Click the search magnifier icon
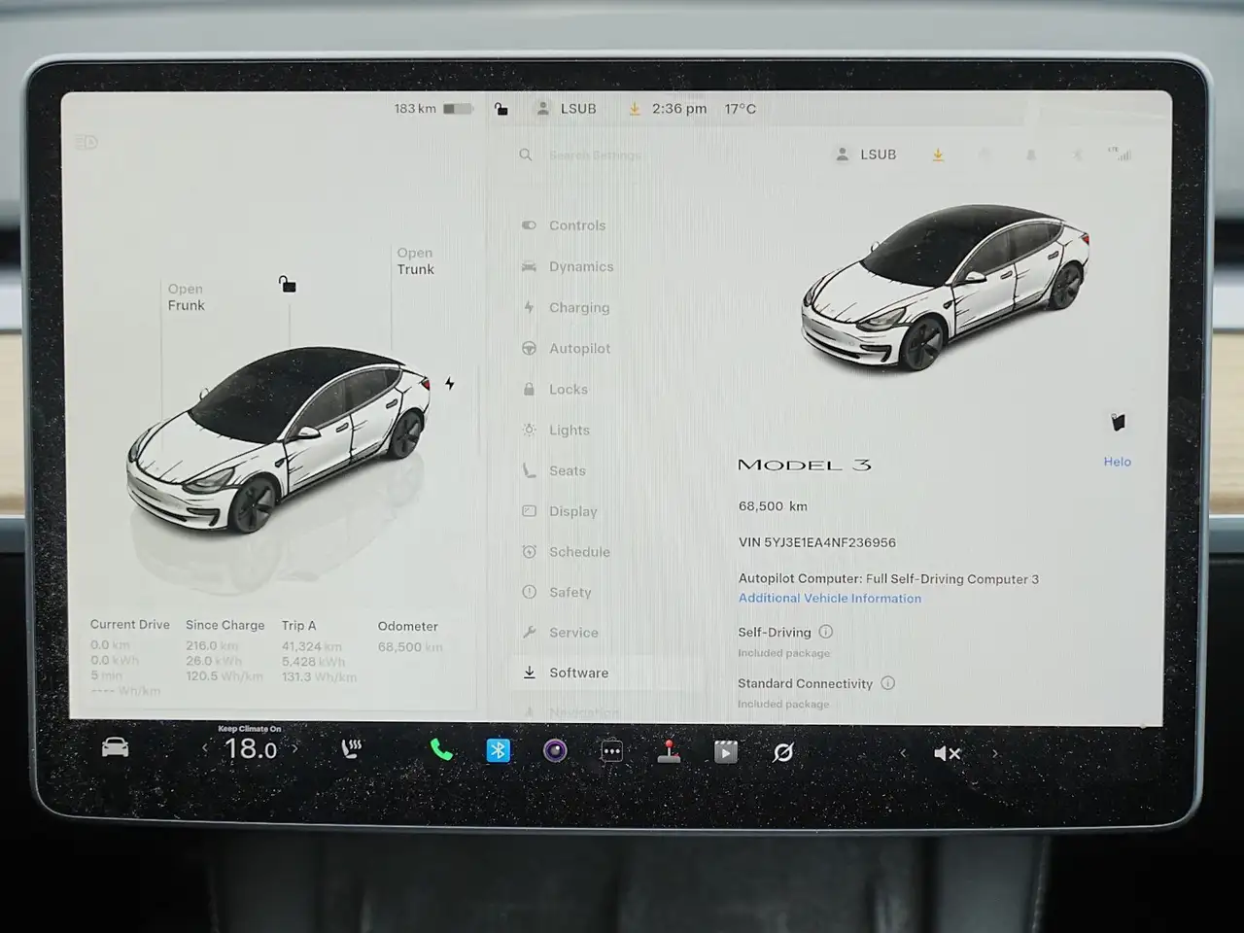The height and width of the screenshot is (933, 1244). click(526, 155)
